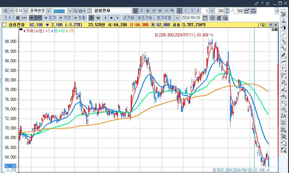Click the small right triangle after star
Screen dimensions: 289x173
click(x=85, y=11)
